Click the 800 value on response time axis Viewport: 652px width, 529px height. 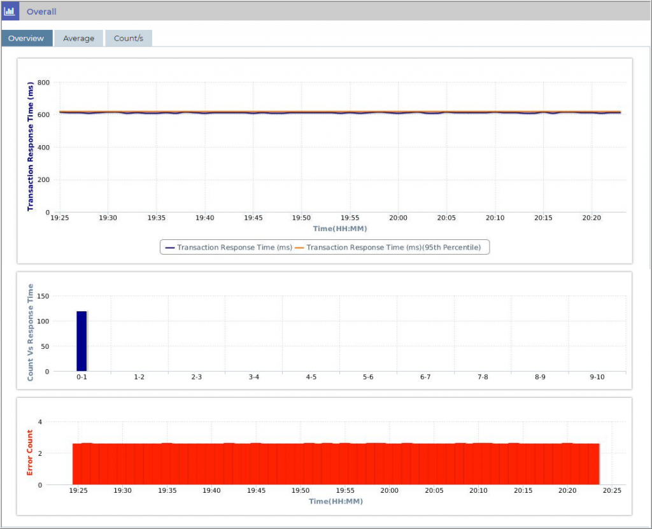coord(43,82)
